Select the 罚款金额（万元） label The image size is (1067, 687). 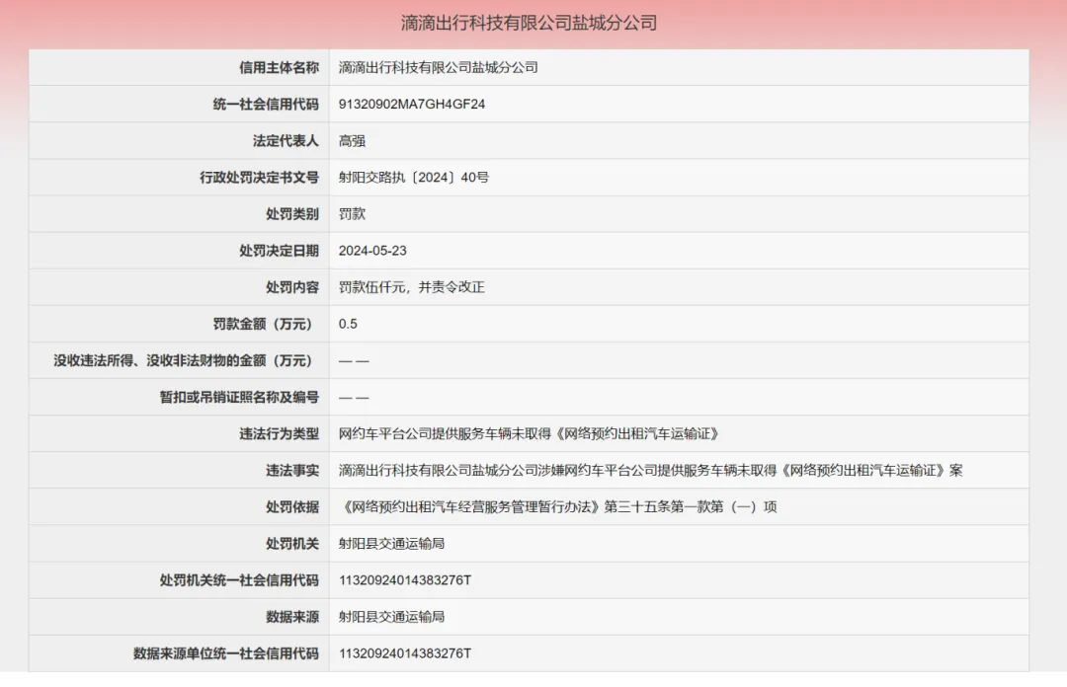(266, 325)
